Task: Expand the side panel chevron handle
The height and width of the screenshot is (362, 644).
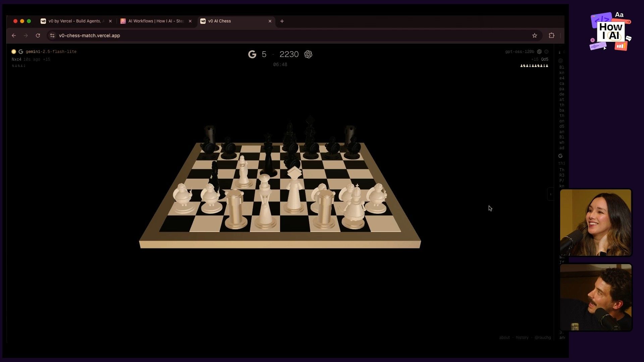Action: [550, 194]
